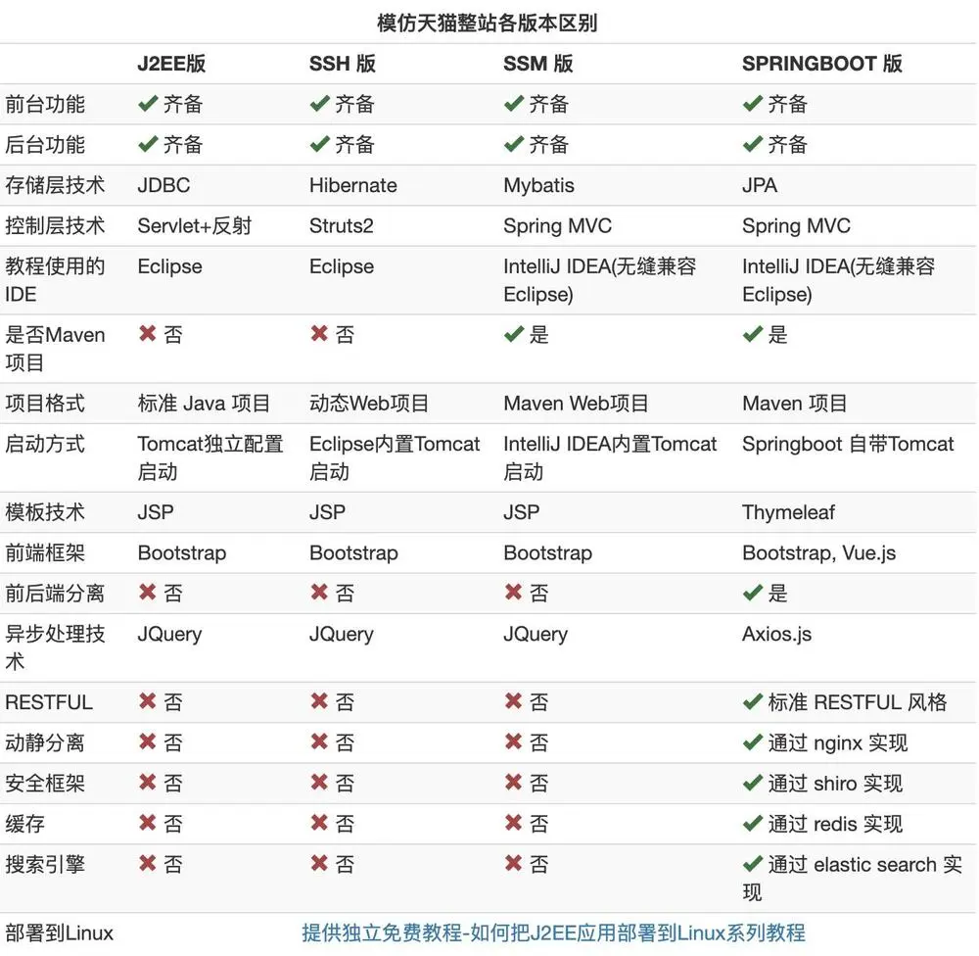Click the Maven Web项目 cell
The height and width of the screenshot is (956, 979).
point(576,403)
